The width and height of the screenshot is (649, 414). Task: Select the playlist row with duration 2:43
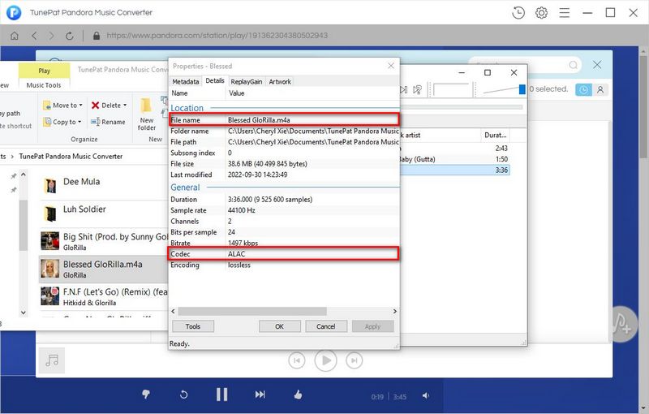(x=454, y=149)
